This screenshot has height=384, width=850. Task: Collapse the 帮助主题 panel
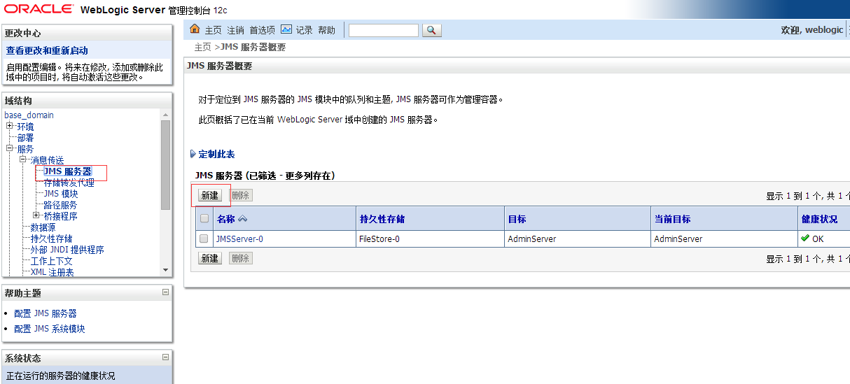[x=165, y=292]
